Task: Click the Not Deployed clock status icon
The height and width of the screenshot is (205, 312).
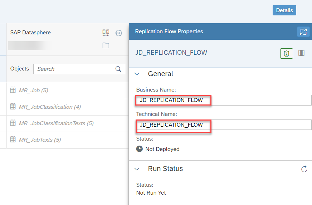Action: click(x=140, y=149)
